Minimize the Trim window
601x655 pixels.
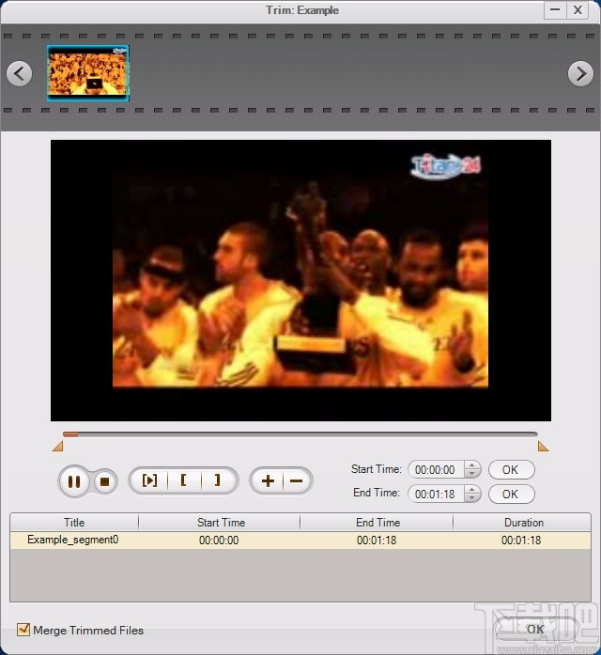[x=555, y=10]
